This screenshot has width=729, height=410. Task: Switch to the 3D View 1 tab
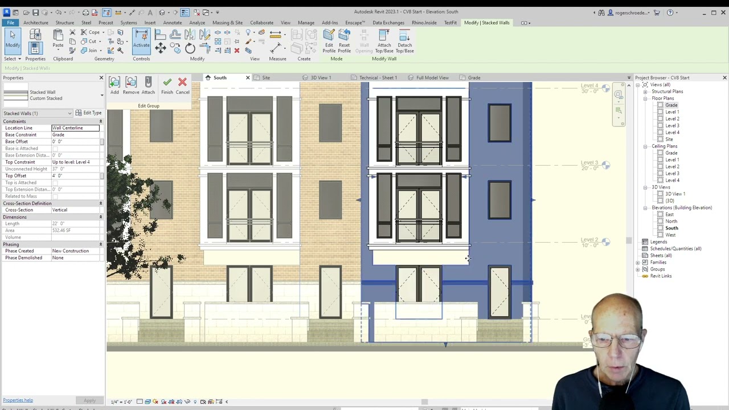[x=321, y=77]
